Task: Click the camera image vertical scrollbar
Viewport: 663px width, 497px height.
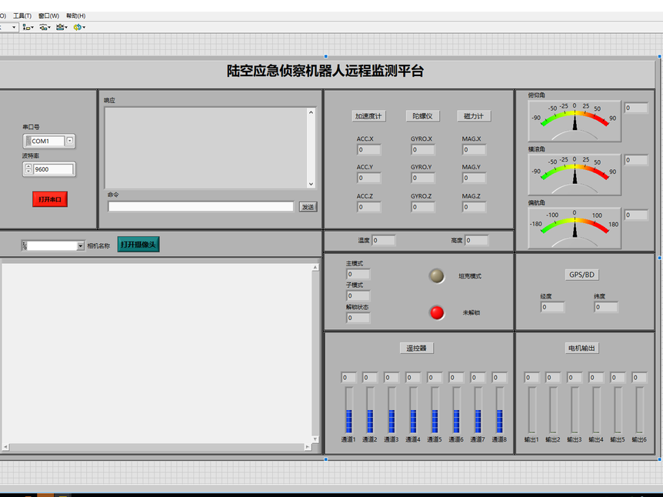Action: click(315, 353)
